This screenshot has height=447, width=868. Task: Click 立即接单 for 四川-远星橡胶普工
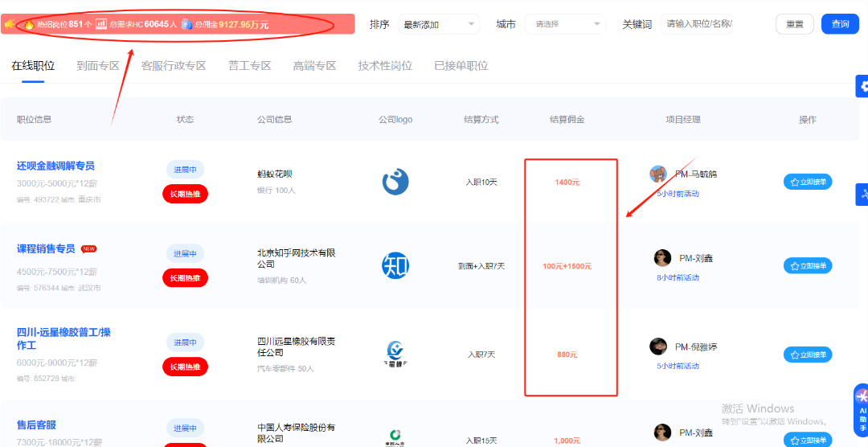pyautogui.click(x=808, y=355)
